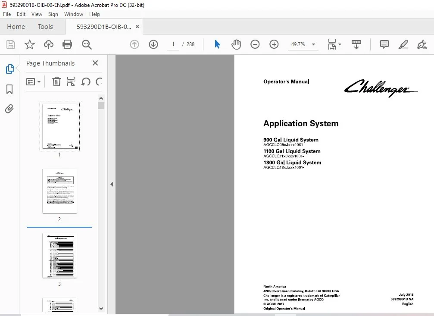Click thumbnails scrollbar down arrow
The image size is (434, 316).
(101, 309)
